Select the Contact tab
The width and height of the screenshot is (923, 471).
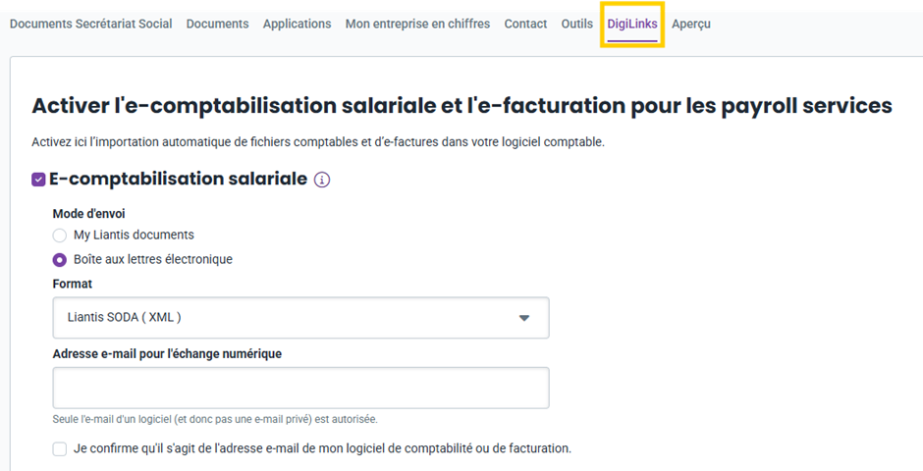coord(525,25)
